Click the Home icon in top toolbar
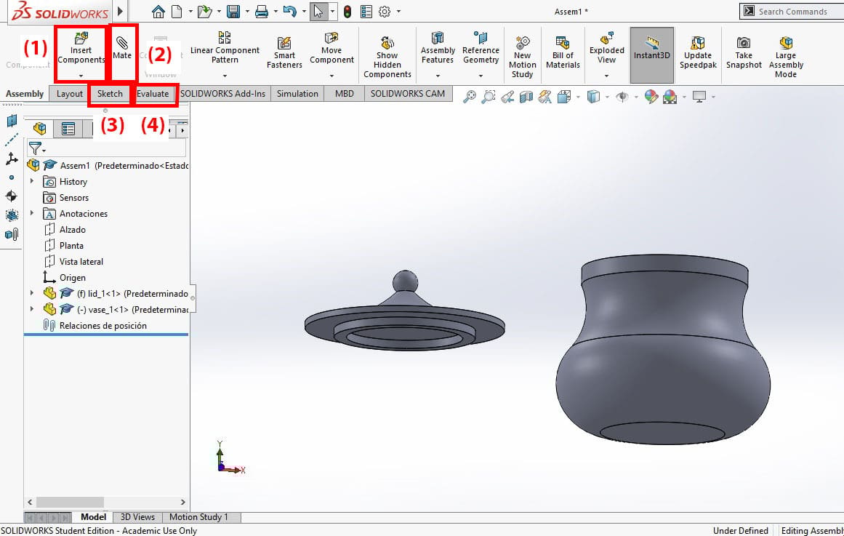This screenshot has height=536, width=844. point(158,12)
